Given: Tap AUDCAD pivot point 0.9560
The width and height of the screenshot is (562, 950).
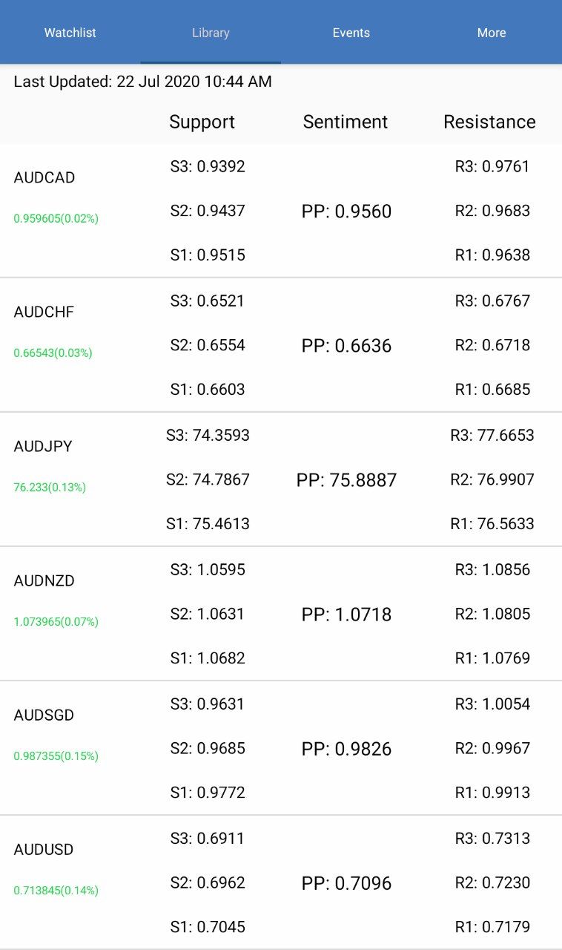Looking at the screenshot, I should click(346, 212).
